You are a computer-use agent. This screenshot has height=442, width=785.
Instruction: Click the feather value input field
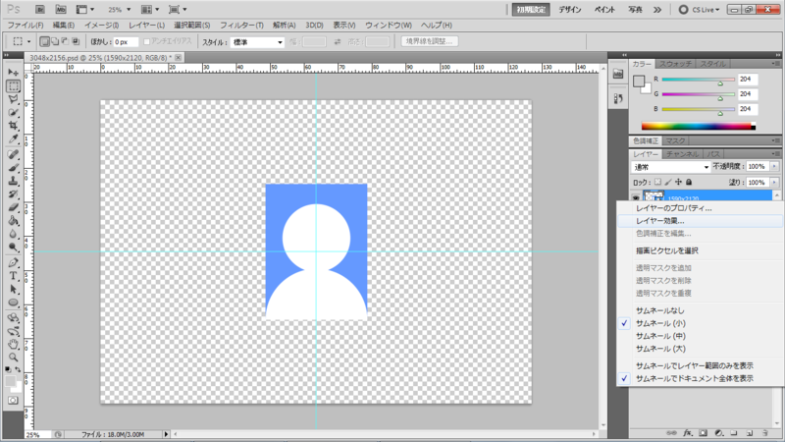click(126, 42)
